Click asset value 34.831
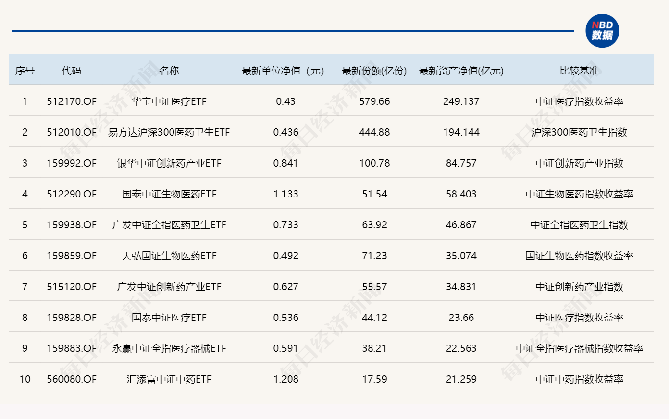 tap(461, 287)
